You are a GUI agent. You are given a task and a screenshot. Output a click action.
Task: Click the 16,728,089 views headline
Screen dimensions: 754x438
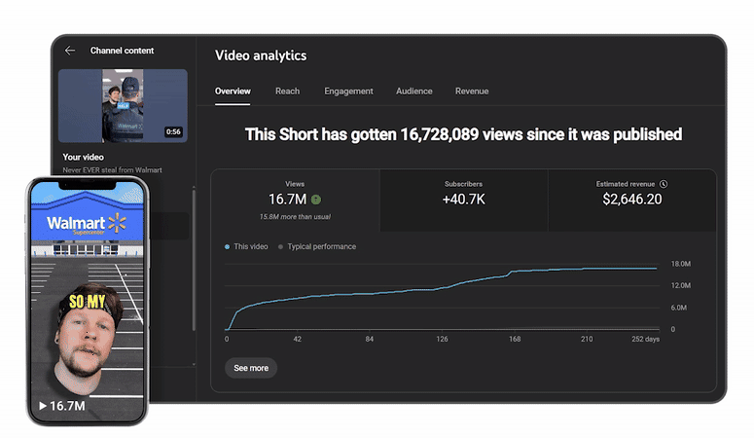pyautogui.click(x=463, y=134)
